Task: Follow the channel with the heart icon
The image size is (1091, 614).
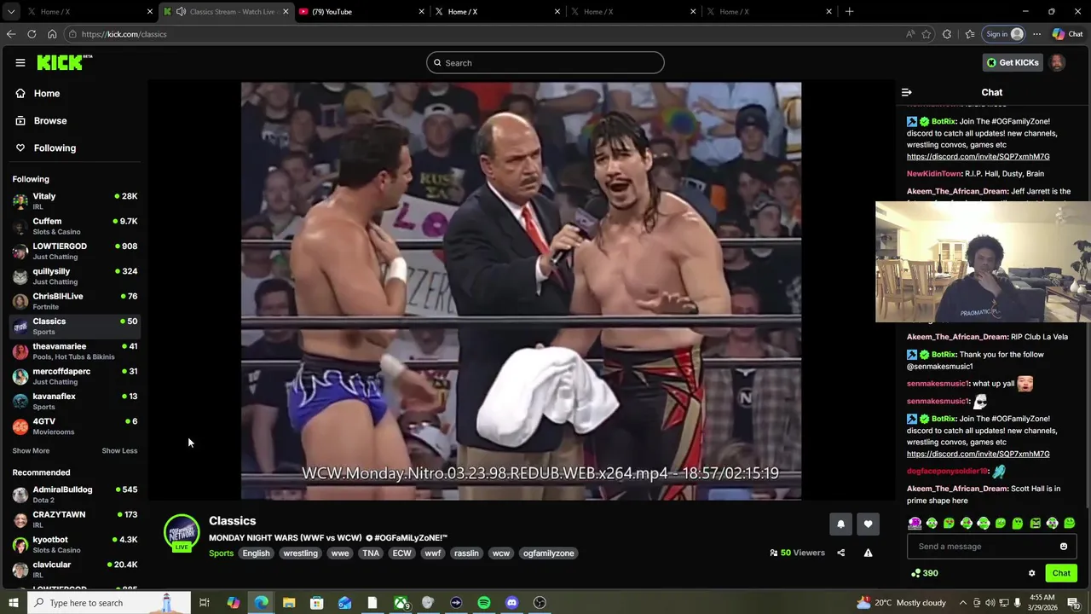Action: [x=868, y=524]
